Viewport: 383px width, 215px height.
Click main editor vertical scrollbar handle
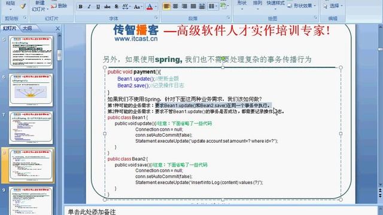(x=381, y=50)
